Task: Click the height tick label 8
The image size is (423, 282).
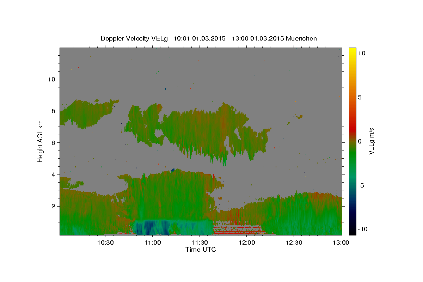Action: (x=53, y=111)
